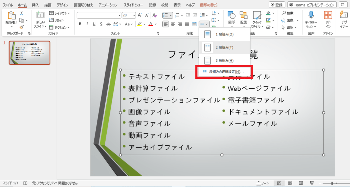Viewport: 350px width, 187px height.
Task: Open Shape Format (図形の書式) tab
Action: coord(208,5)
